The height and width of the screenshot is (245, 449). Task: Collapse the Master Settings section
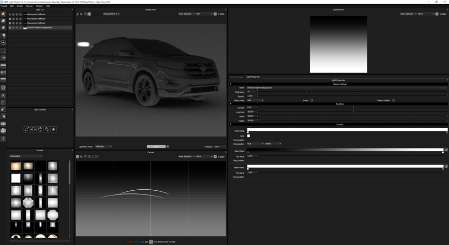coord(231,84)
